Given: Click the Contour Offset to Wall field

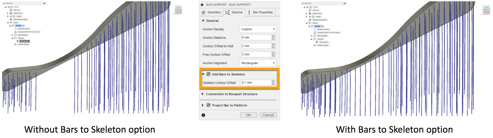Looking at the screenshot, I should point(256,46).
